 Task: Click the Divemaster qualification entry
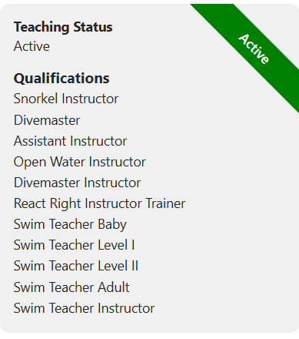(47, 120)
